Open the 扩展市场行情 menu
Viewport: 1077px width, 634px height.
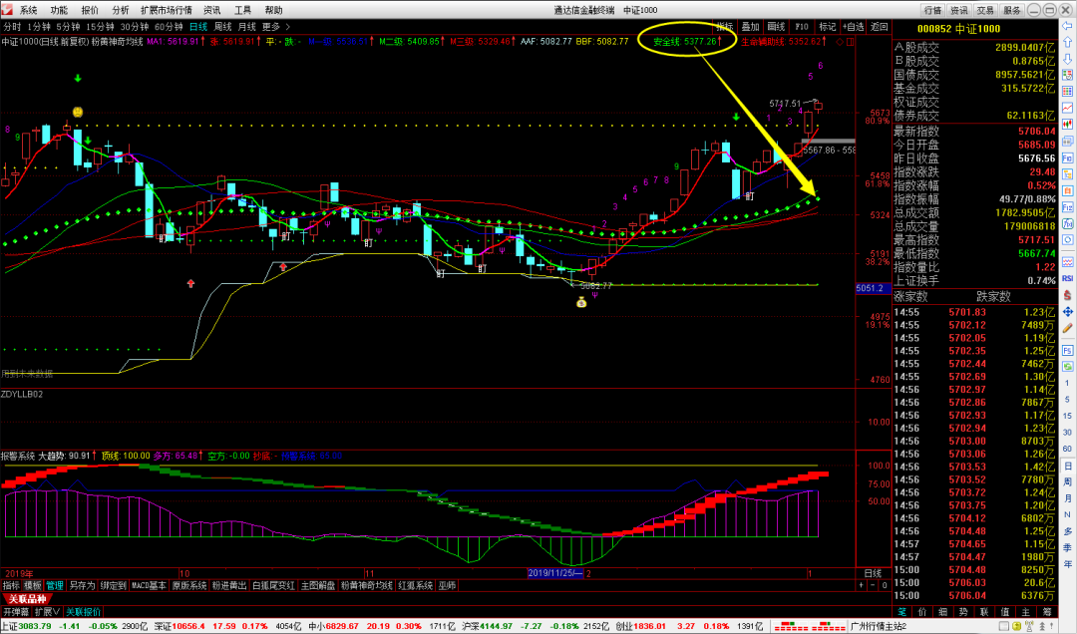[x=167, y=10]
